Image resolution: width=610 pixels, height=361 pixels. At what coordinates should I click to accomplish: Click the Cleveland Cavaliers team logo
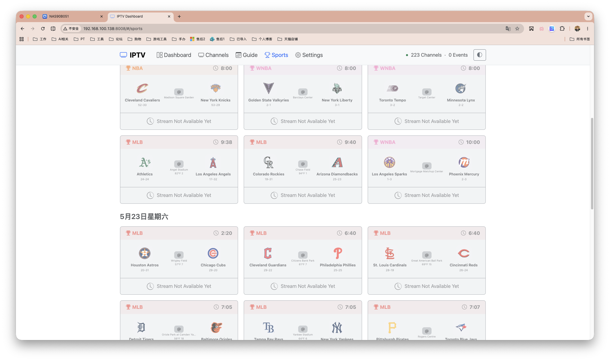coord(142,88)
